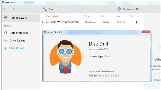Click the Disk Drill heading in About dialog

[x=98, y=44]
